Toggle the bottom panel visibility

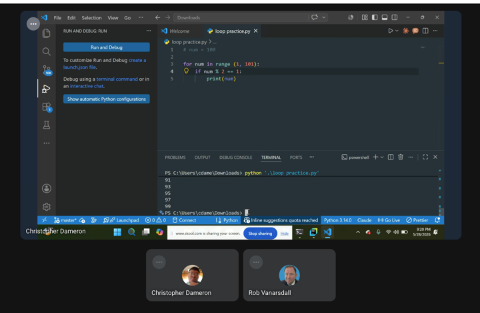tap(385, 17)
